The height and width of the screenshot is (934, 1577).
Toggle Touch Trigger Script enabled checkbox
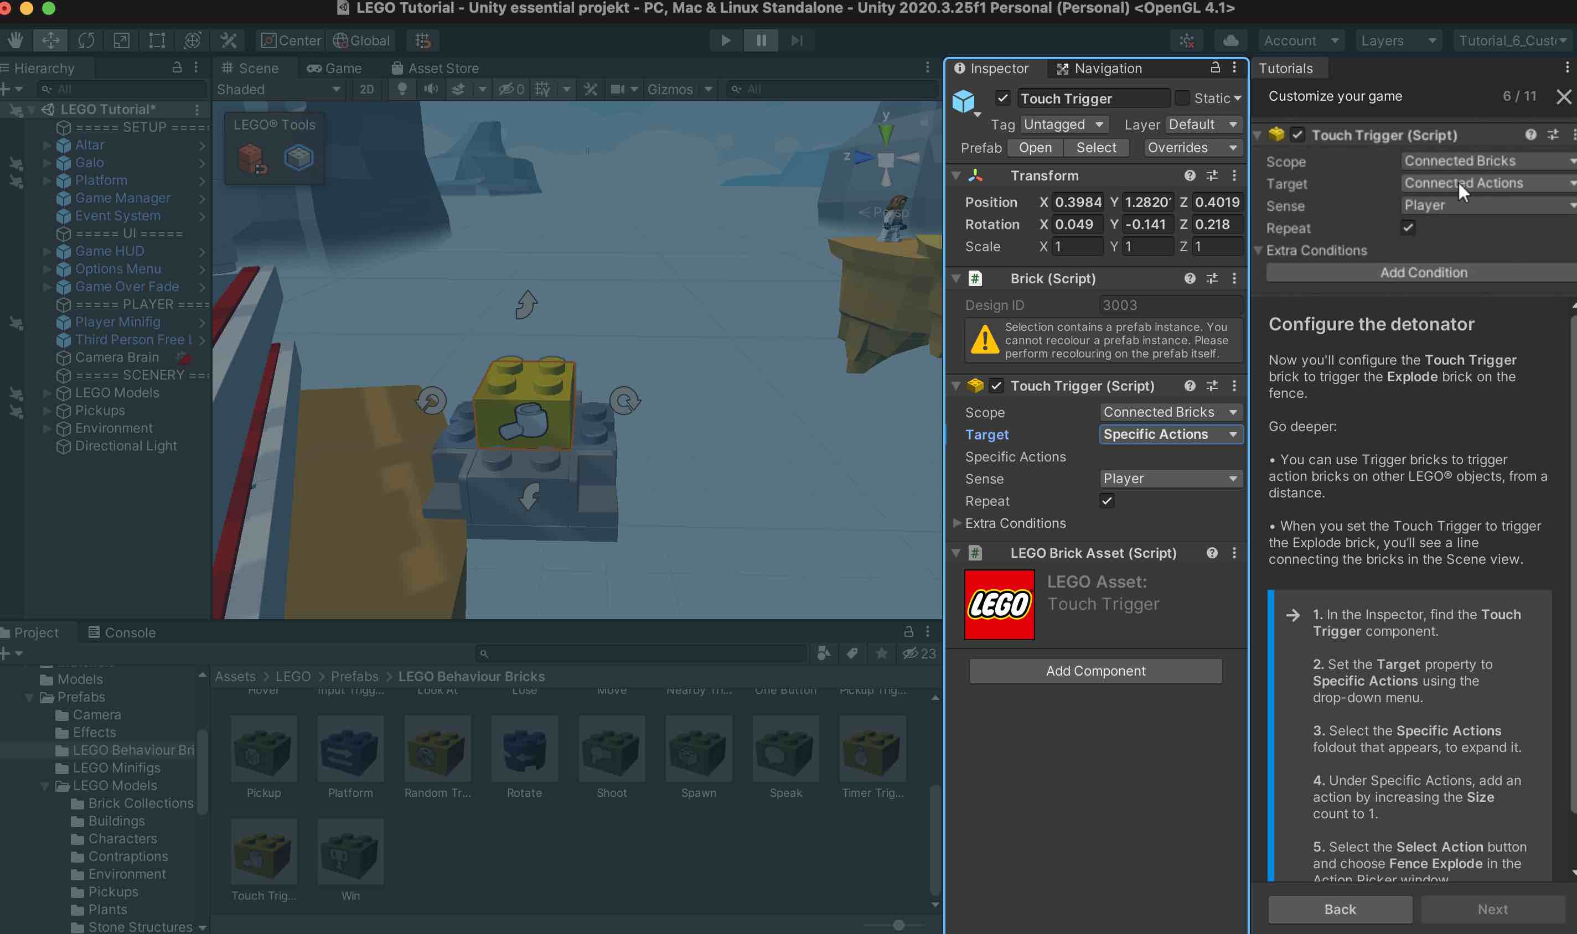tap(996, 386)
